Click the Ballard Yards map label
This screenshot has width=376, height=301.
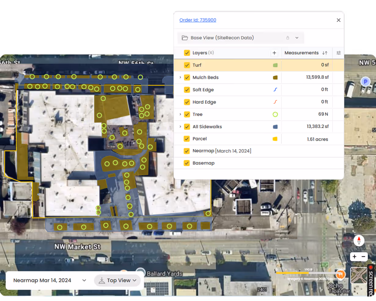164,274
